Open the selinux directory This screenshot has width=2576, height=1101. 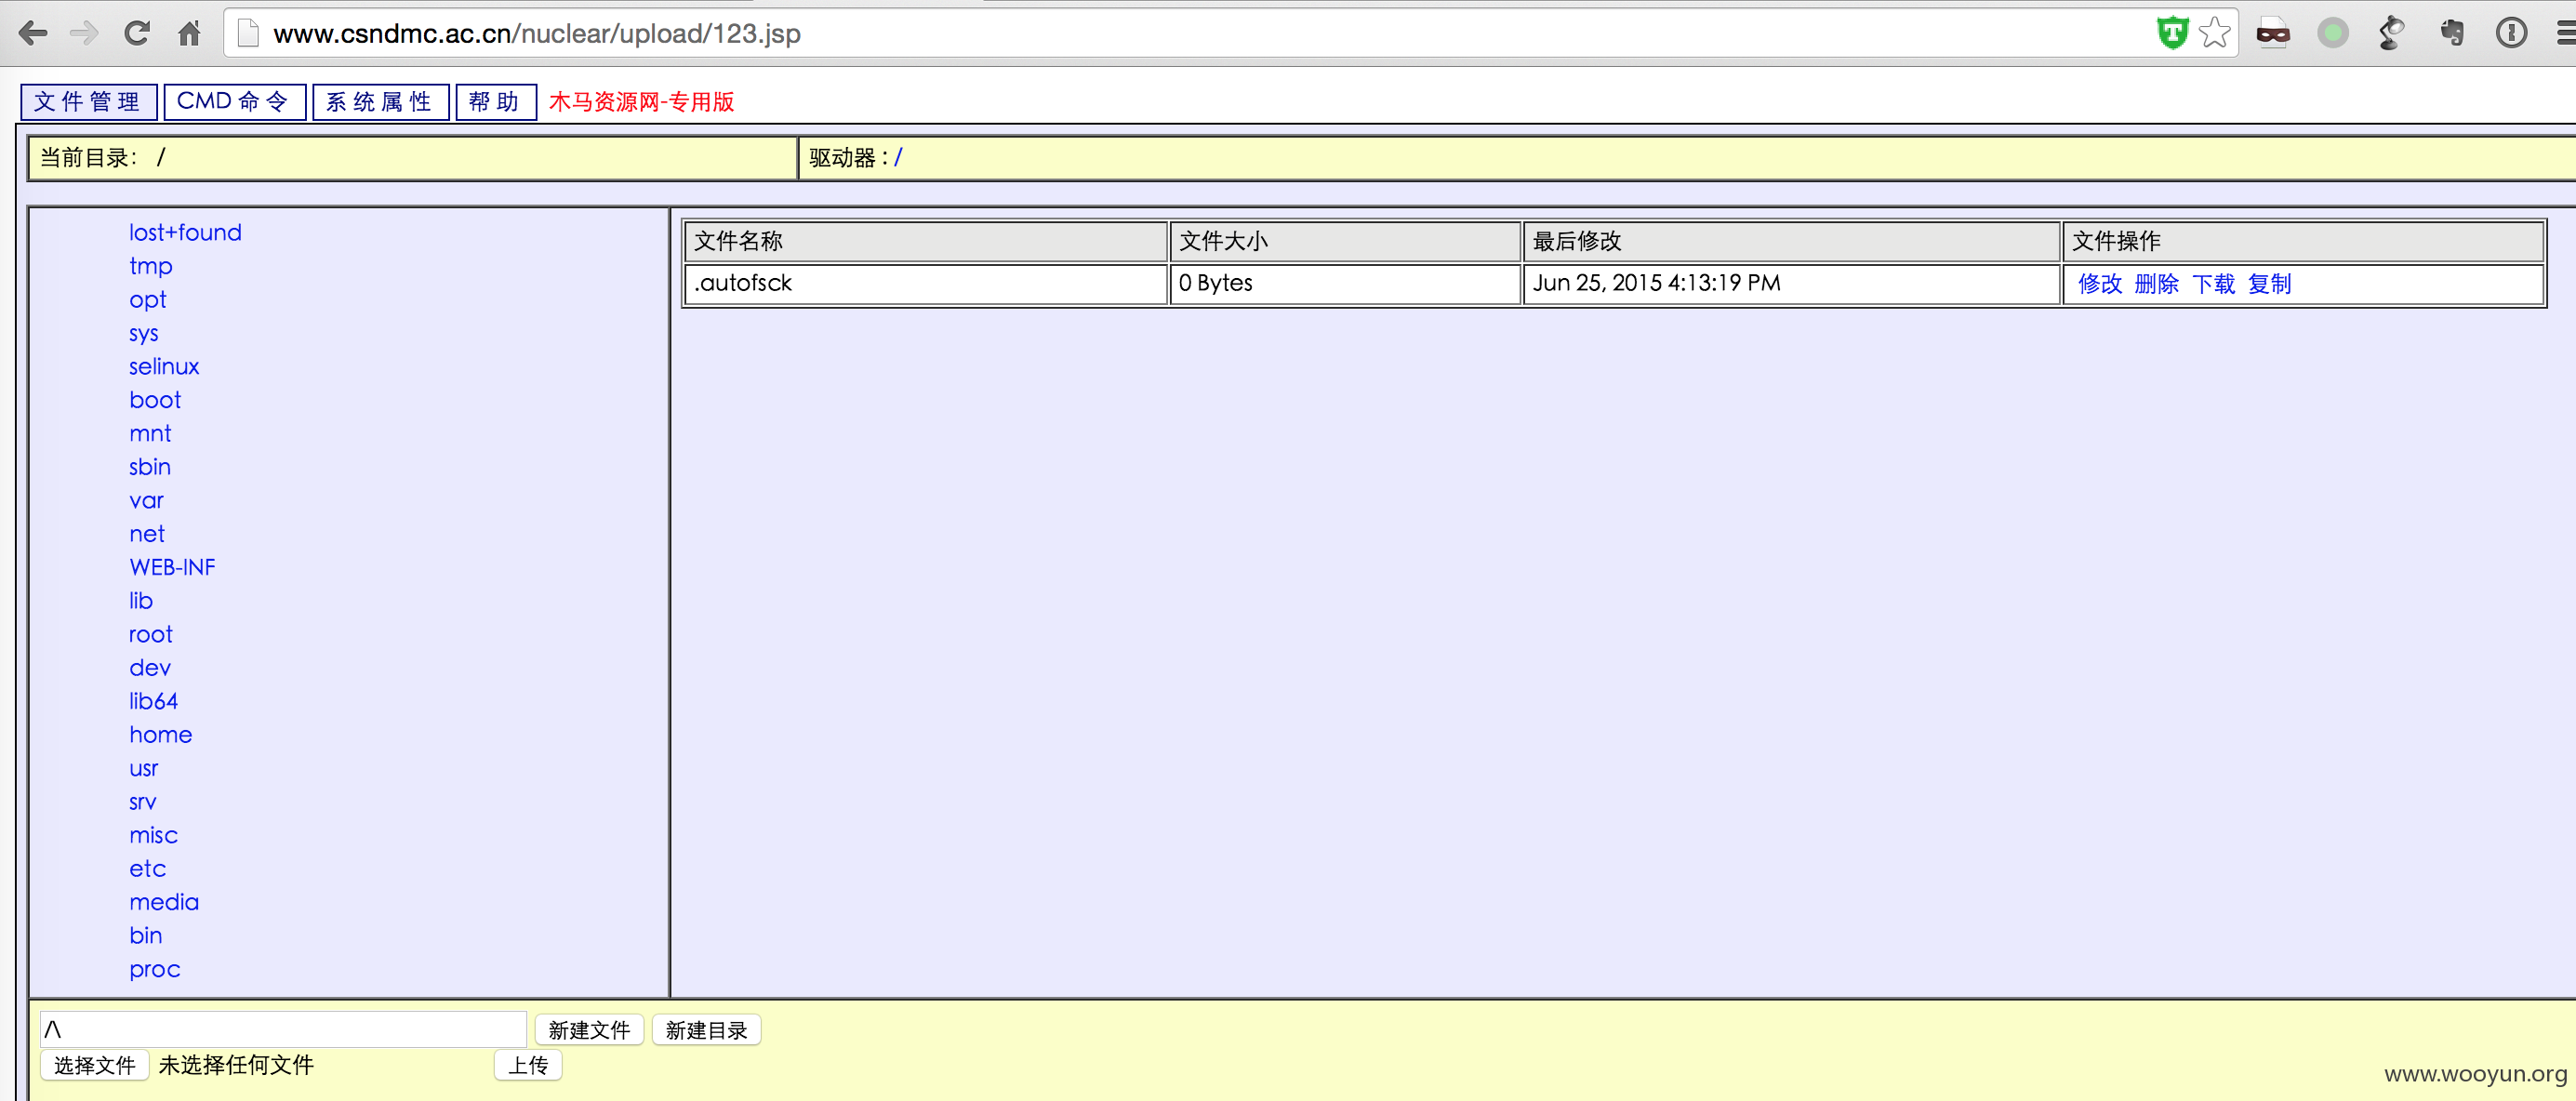pos(164,367)
